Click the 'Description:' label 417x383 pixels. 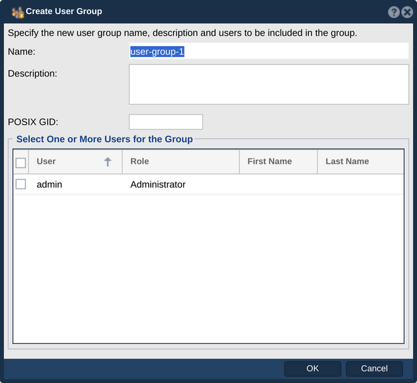coord(33,74)
